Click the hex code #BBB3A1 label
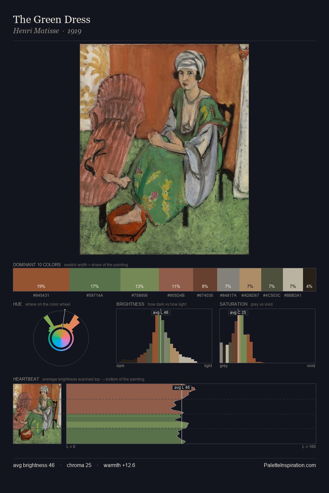The height and width of the screenshot is (493, 329). tap(293, 295)
